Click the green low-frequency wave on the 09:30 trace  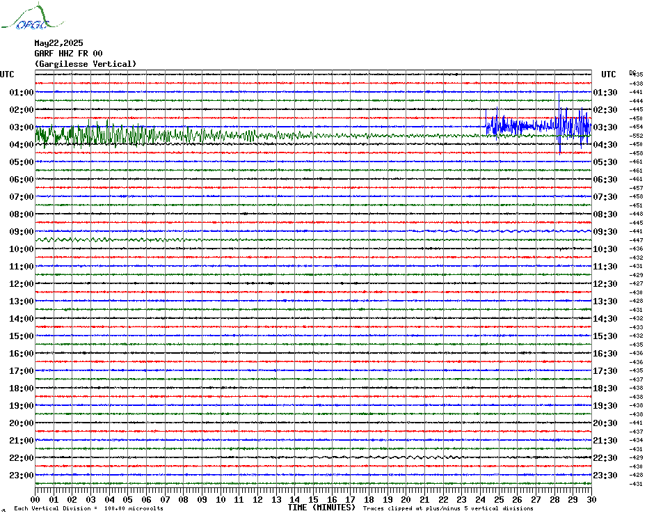(118, 240)
